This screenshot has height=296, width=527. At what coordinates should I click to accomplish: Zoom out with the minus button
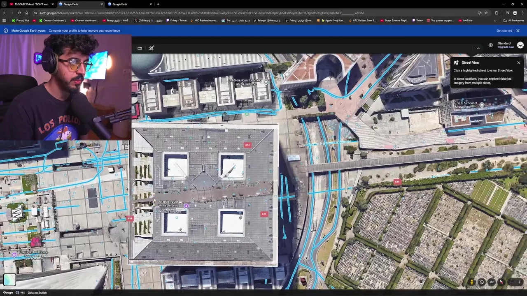pos(511,282)
